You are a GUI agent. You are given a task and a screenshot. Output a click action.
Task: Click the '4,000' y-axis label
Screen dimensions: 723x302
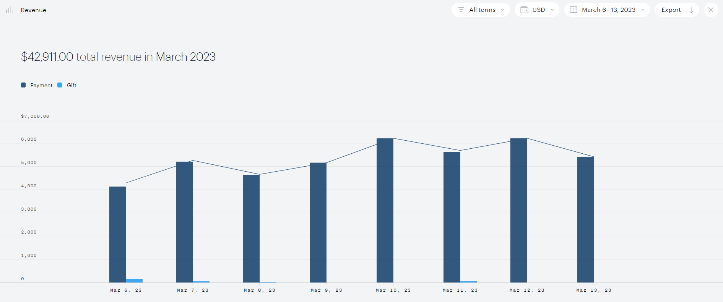[x=29, y=186]
